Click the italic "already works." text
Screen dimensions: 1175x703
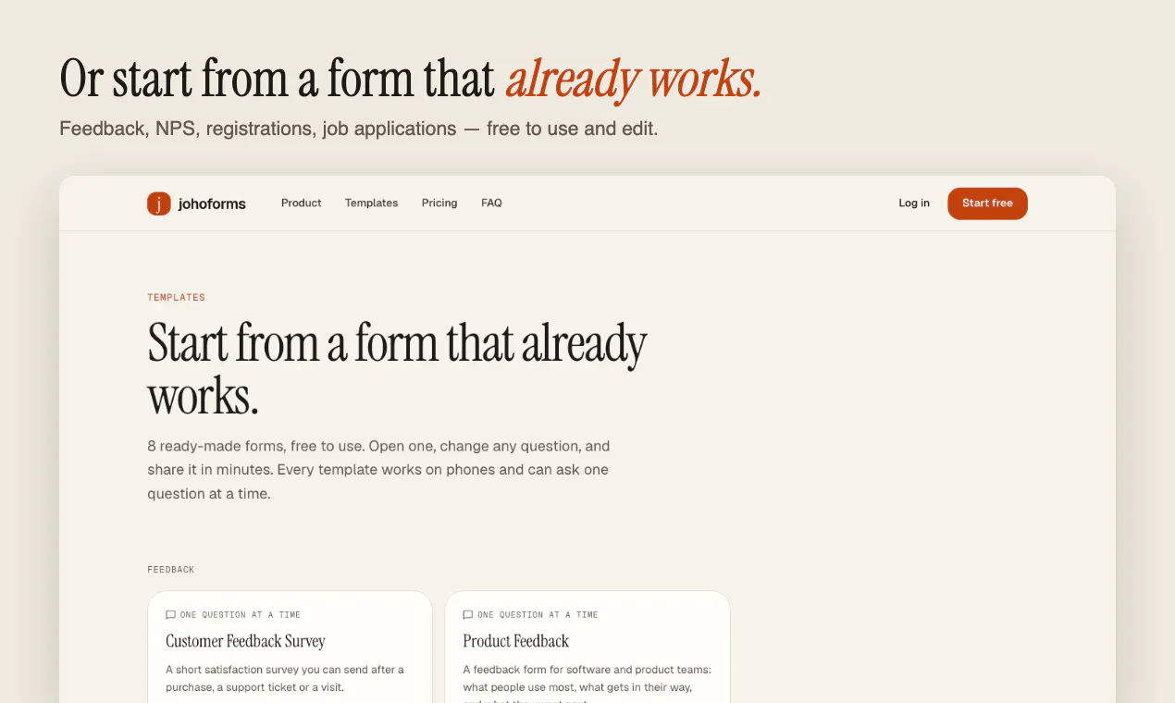pyautogui.click(x=634, y=80)
